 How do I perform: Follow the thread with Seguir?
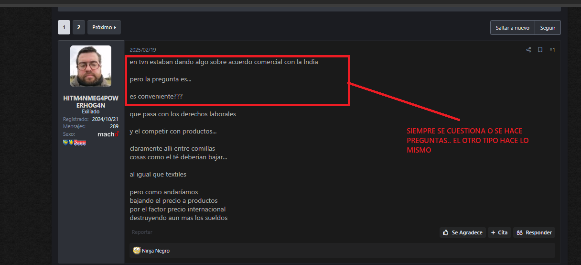click(x=548, y=28)
